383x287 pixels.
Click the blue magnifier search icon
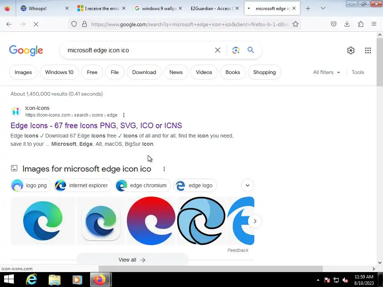(251, 50)
